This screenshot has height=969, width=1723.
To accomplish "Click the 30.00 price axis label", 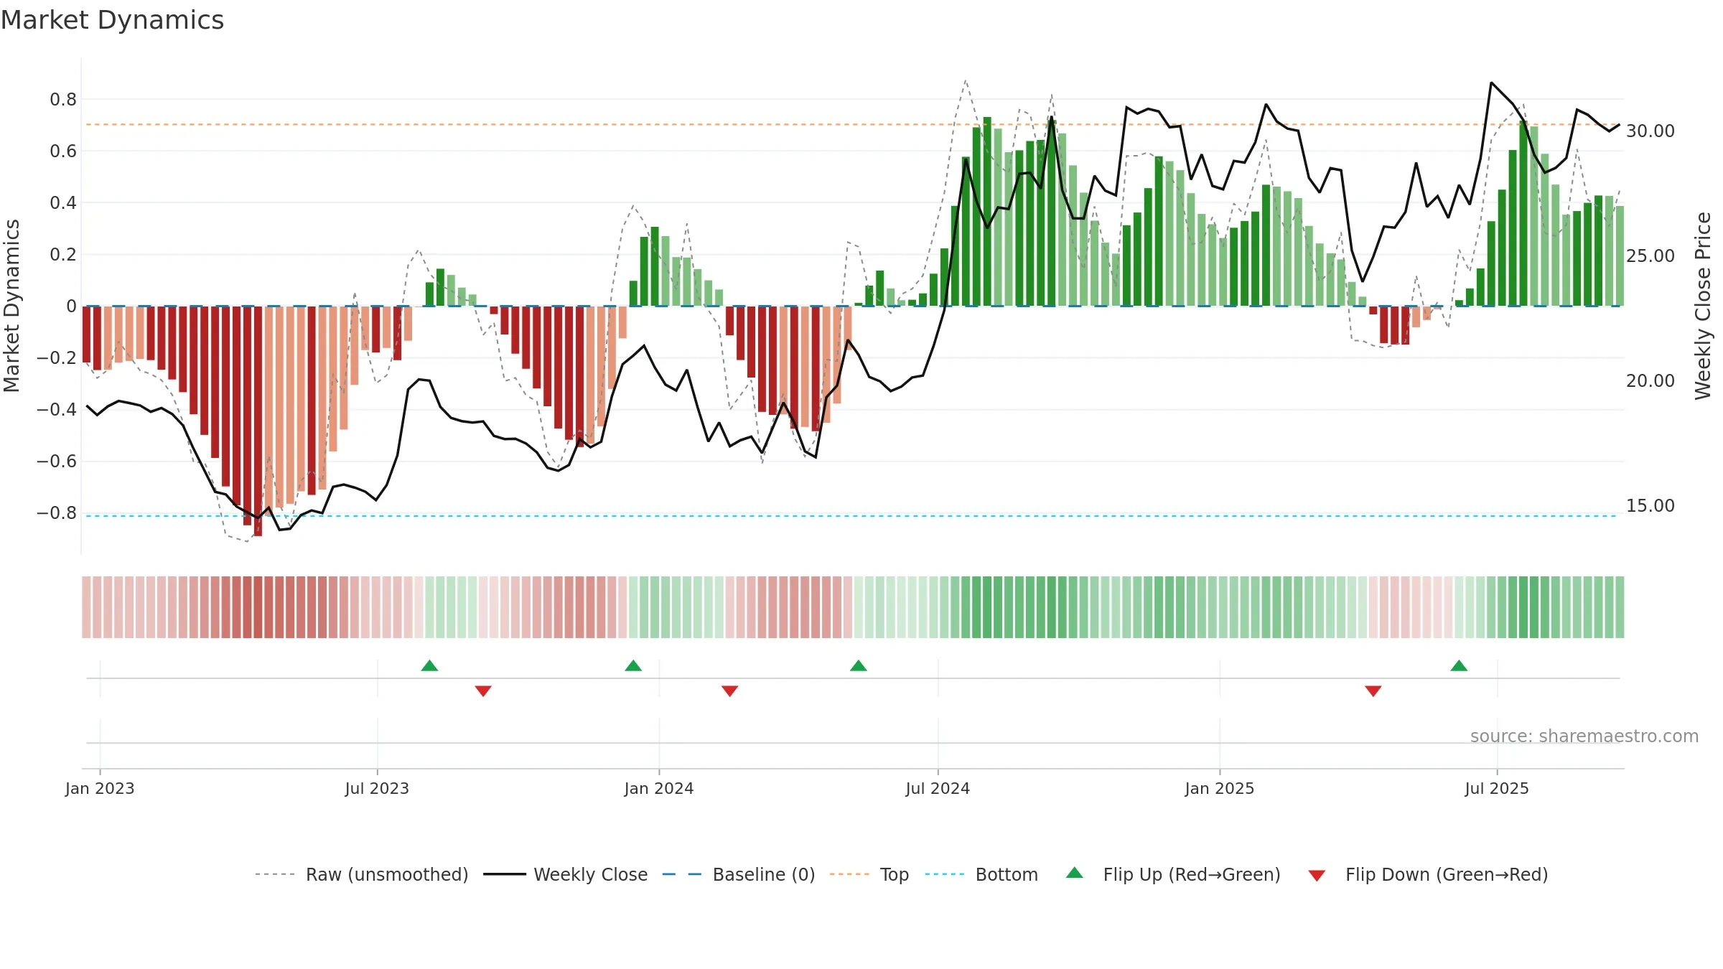I will [x=1650, y=131].
